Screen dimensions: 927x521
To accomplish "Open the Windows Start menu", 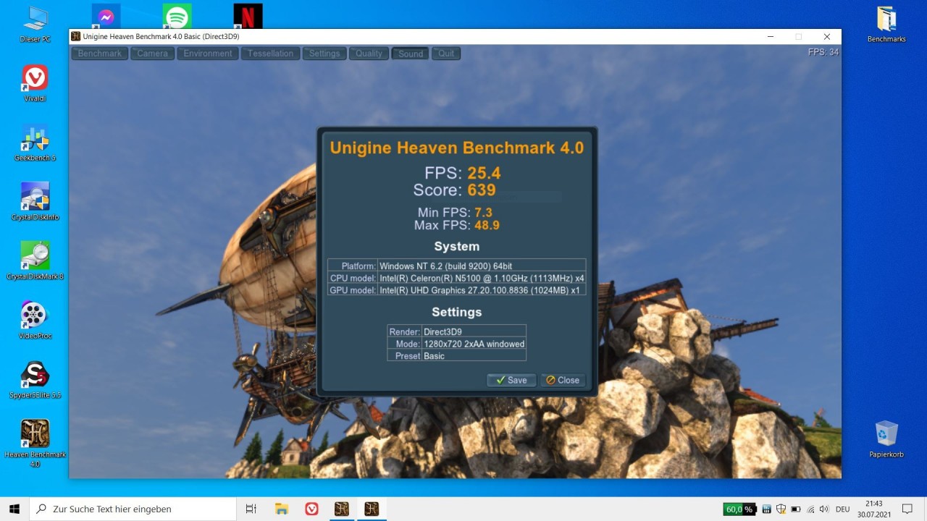I will click(x=14, y=509).
